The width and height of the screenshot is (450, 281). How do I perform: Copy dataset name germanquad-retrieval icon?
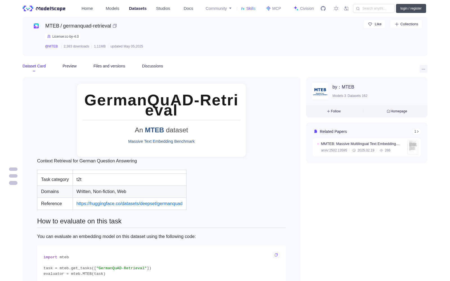[115, 26]
